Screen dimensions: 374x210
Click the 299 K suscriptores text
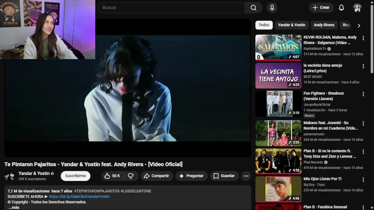(x=32, y=179)
